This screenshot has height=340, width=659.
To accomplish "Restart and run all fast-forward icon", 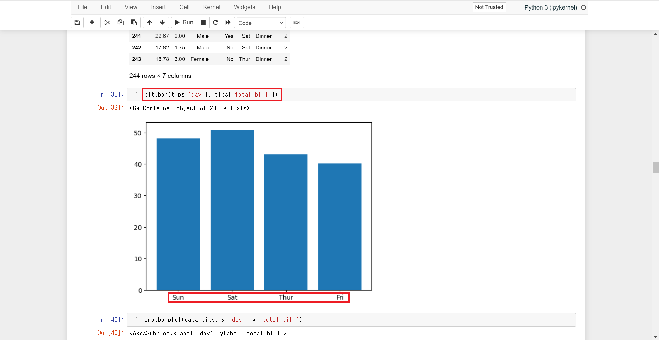I will click(x=228, y=22).
